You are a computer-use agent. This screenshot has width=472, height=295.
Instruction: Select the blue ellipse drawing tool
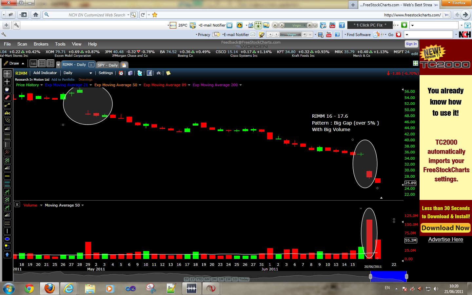[x=7, y=239]
